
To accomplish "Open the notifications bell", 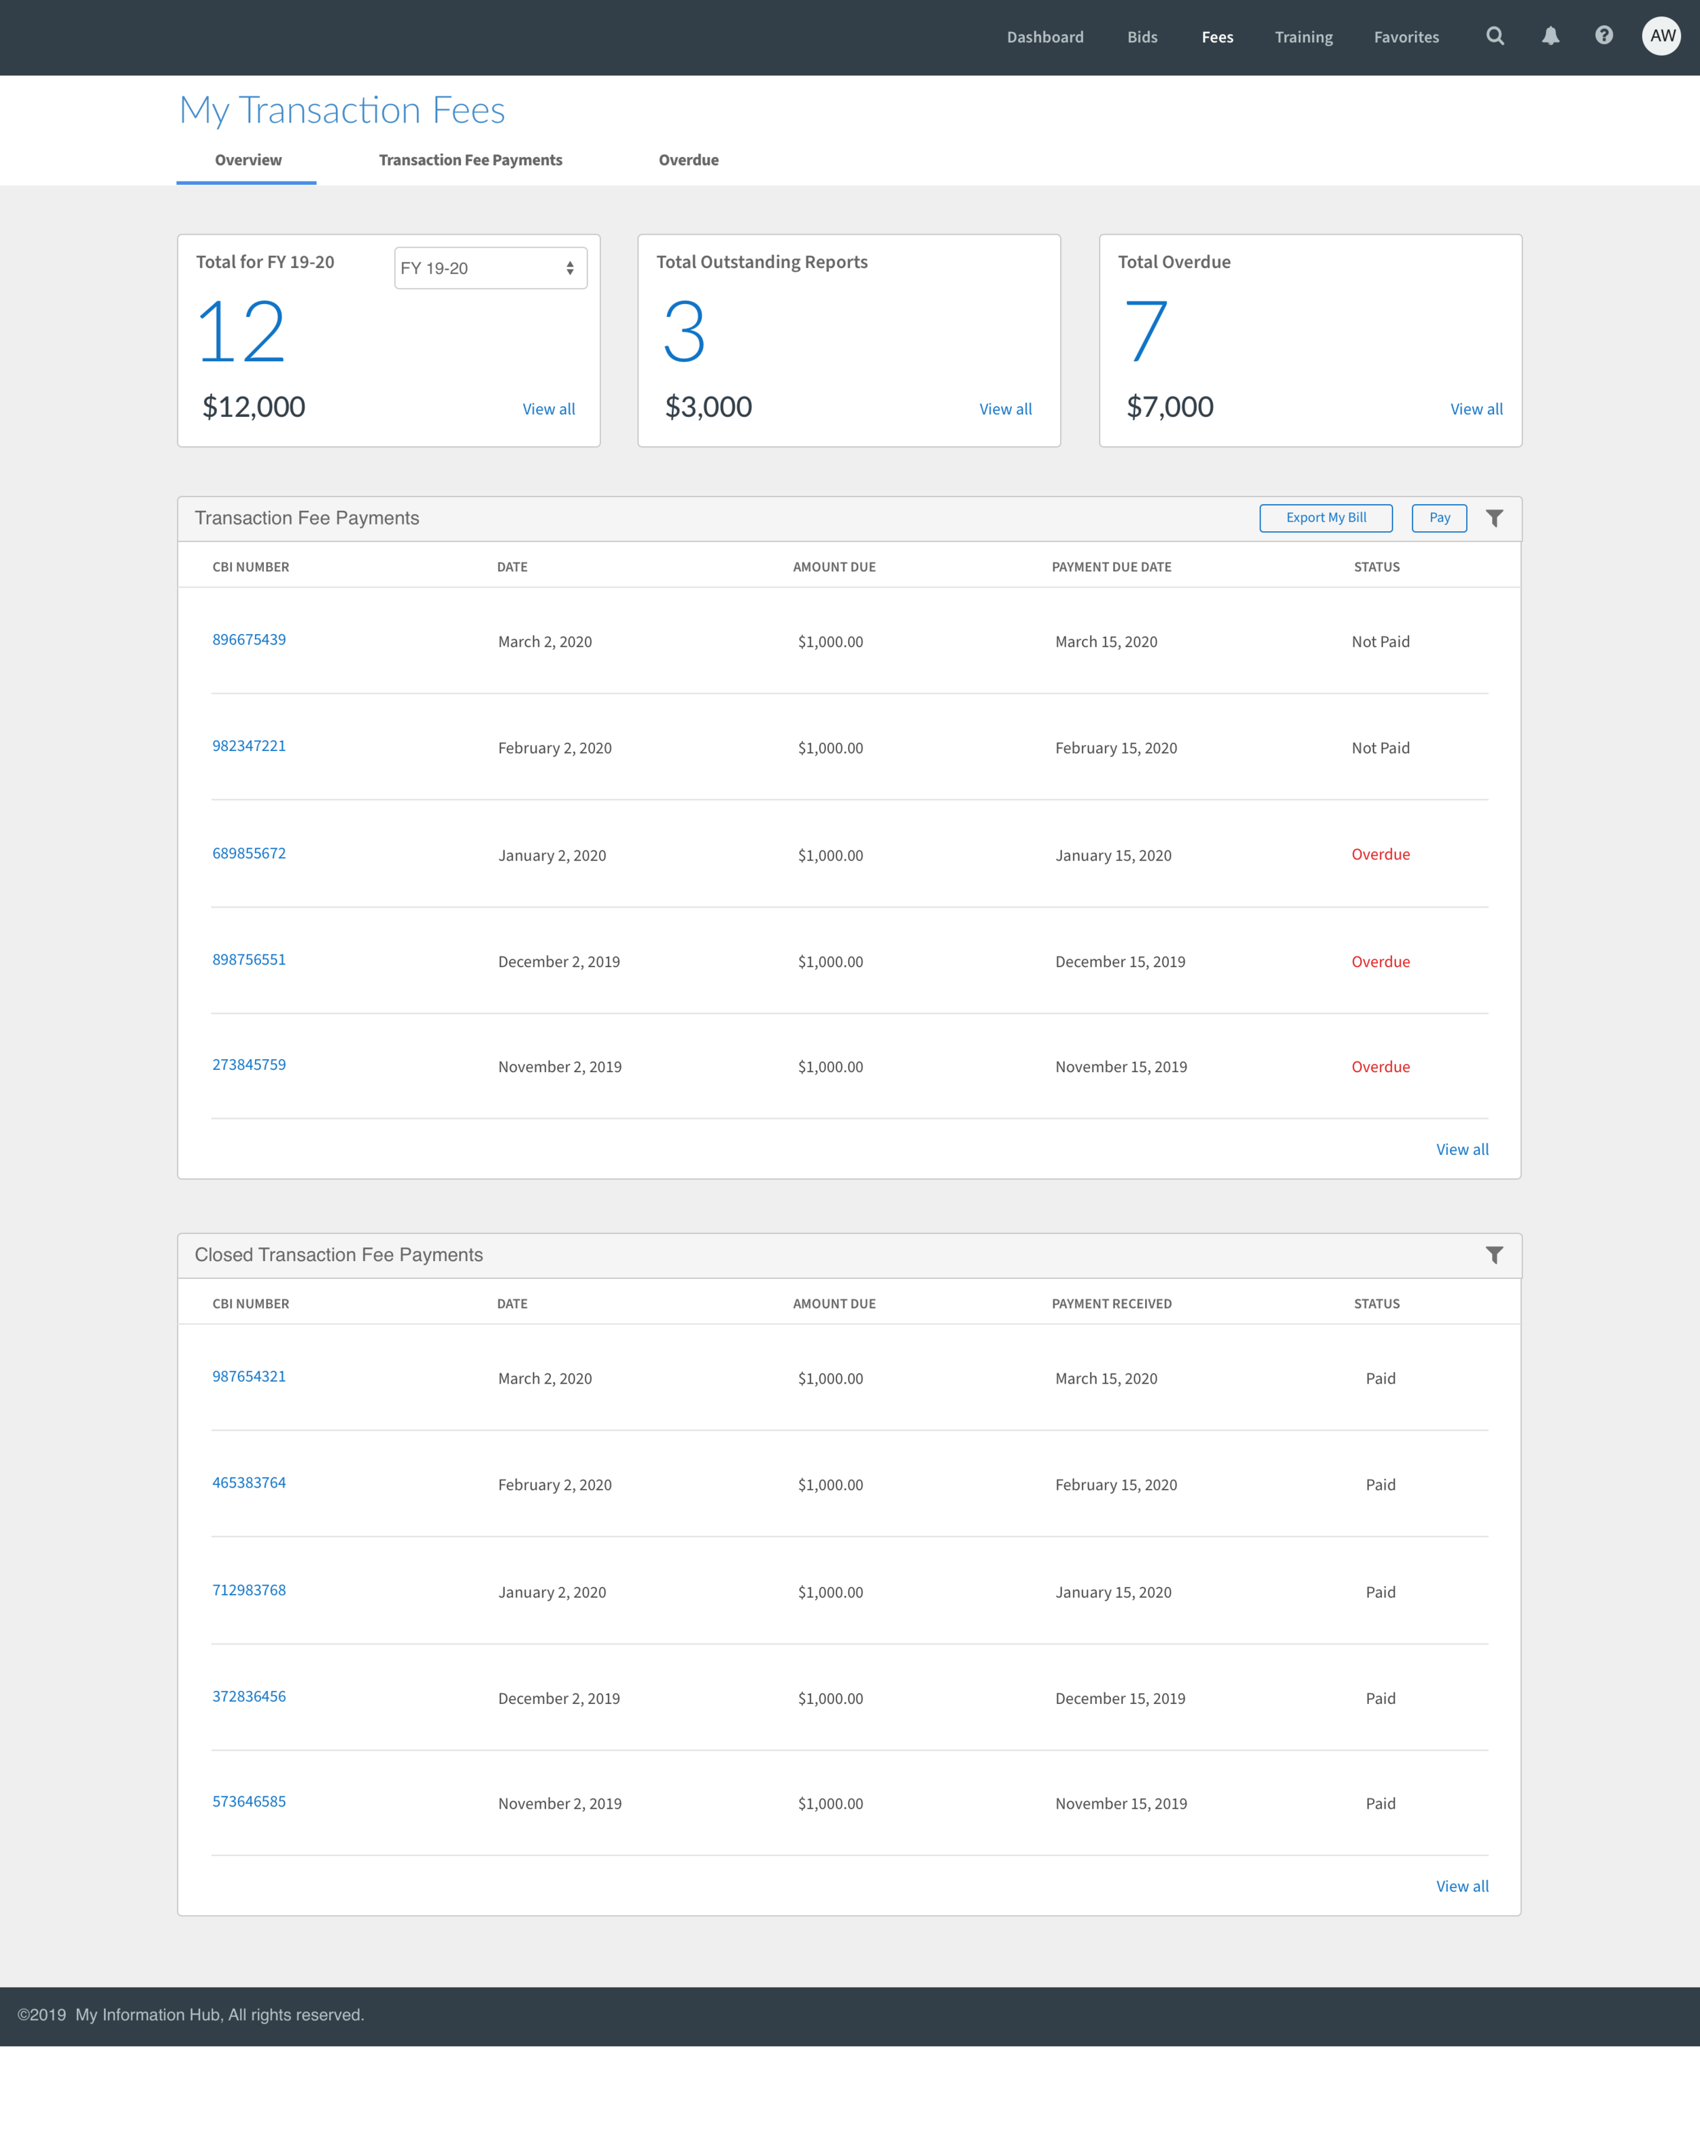I will 1550,37.
